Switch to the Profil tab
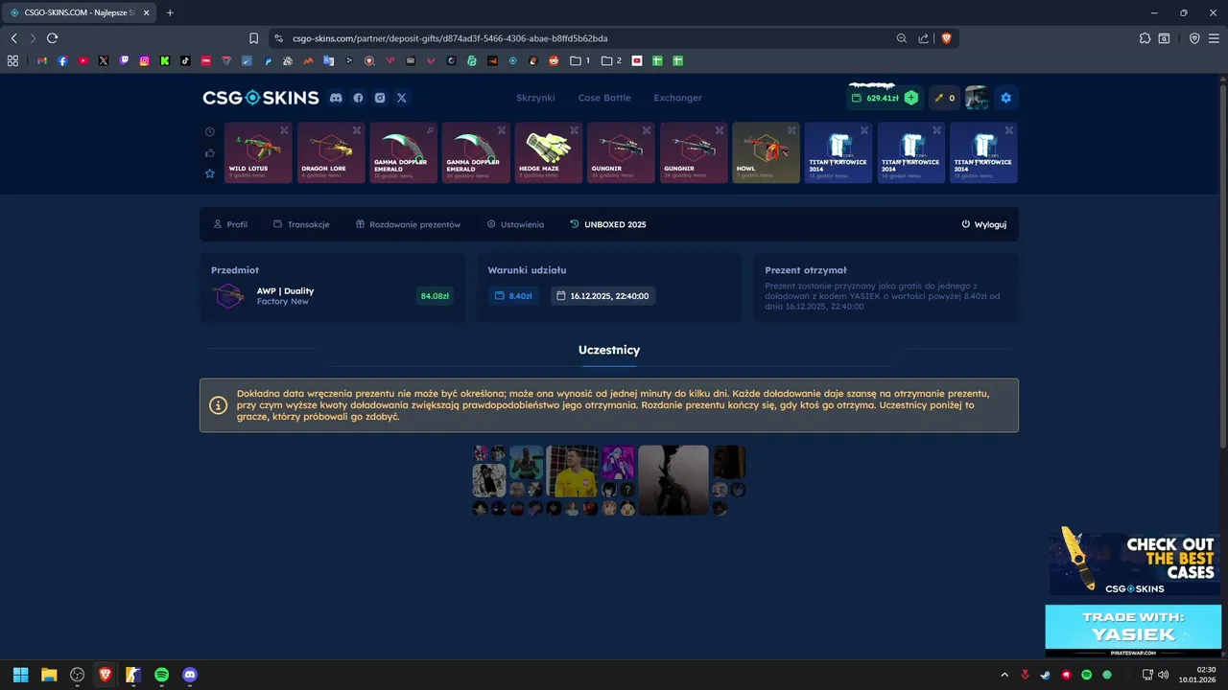This screenshot has width=1228, height=690. (230, 224)
